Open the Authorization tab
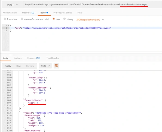 (x=10, y=13)
